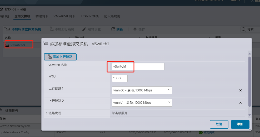
Task: Click the vSwitch0 switch icon in list
Action: 7,45
